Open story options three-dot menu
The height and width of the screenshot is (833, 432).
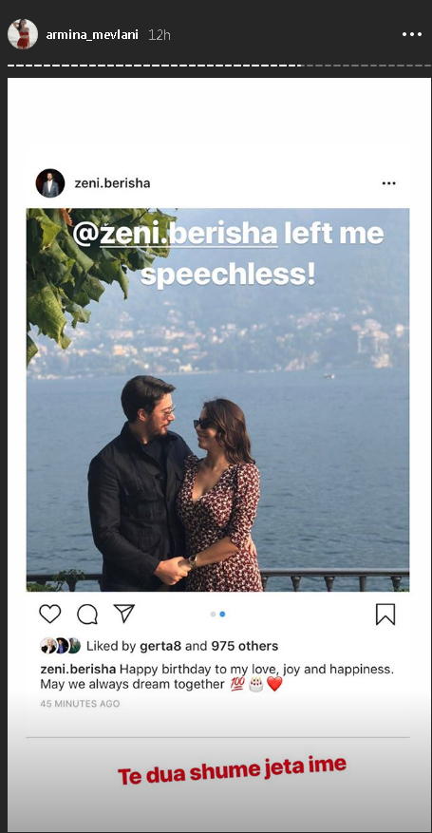(x=411, y=34)
